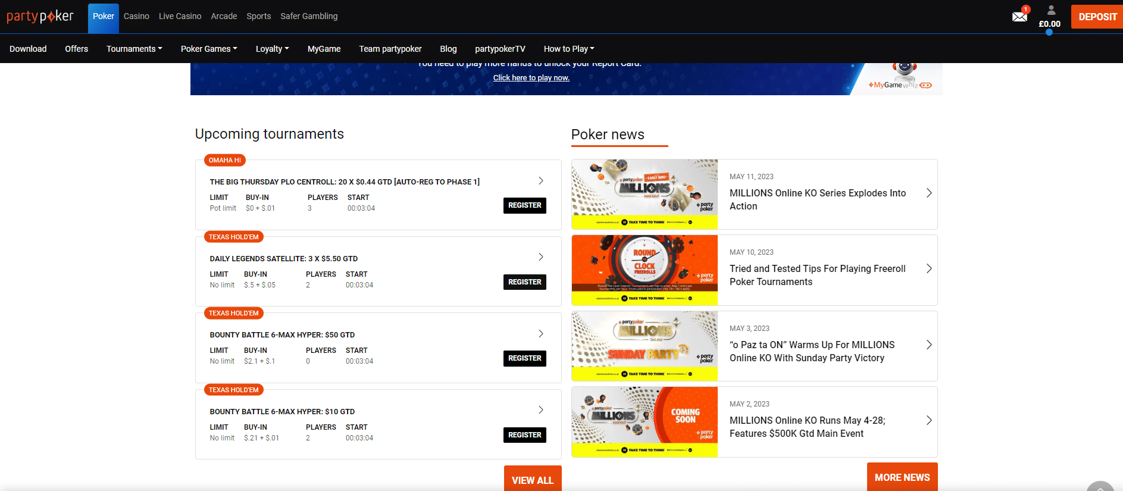Click the scroll-to-top arrow button
The width and height of the screenshot is (1123, 491).
click(1100, 486)
